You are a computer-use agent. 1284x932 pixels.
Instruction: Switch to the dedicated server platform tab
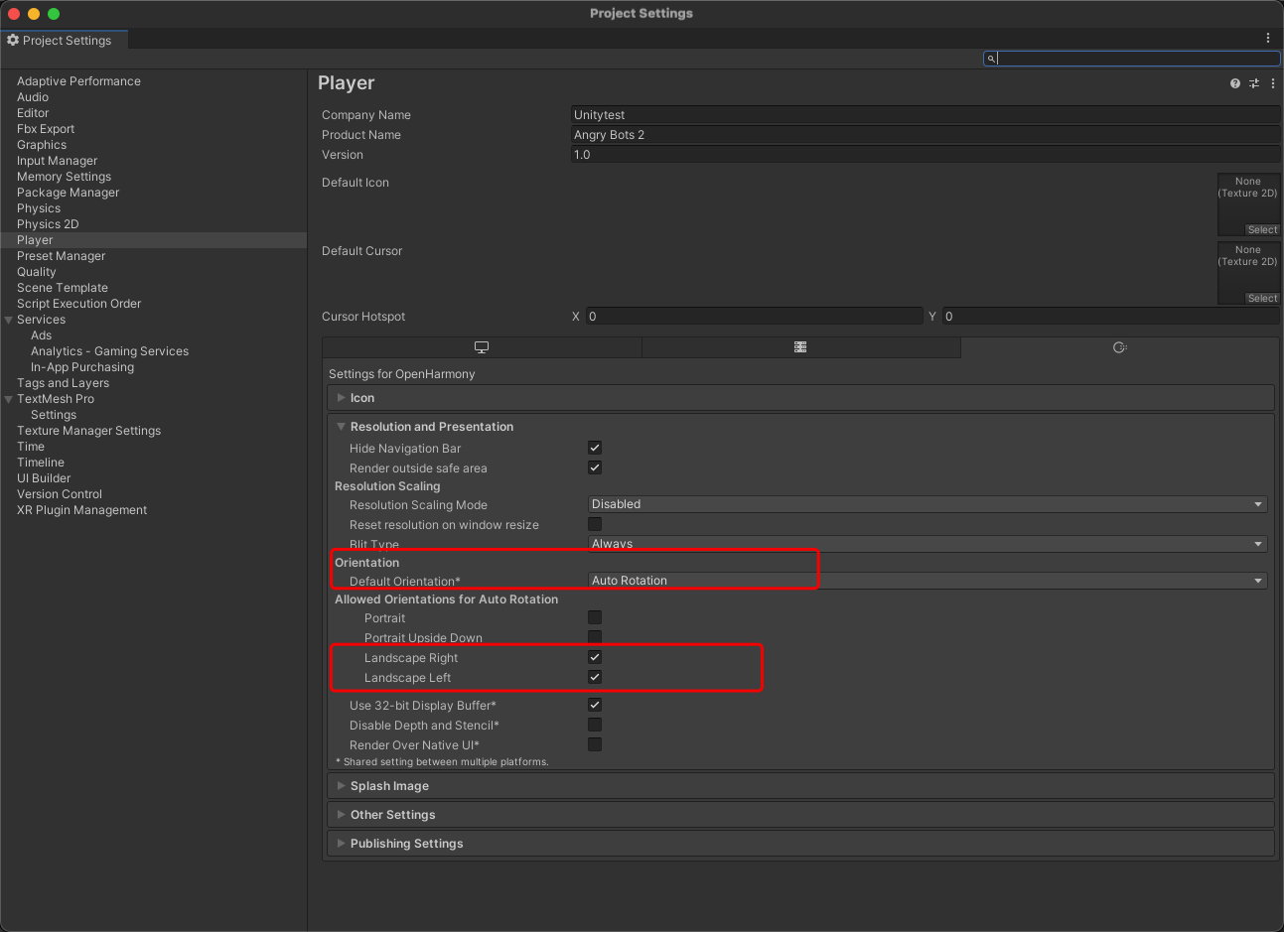click(800, 347)
